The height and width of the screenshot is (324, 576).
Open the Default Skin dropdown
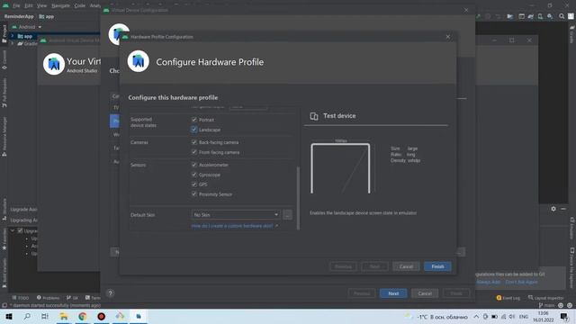(x=236, y=214)
